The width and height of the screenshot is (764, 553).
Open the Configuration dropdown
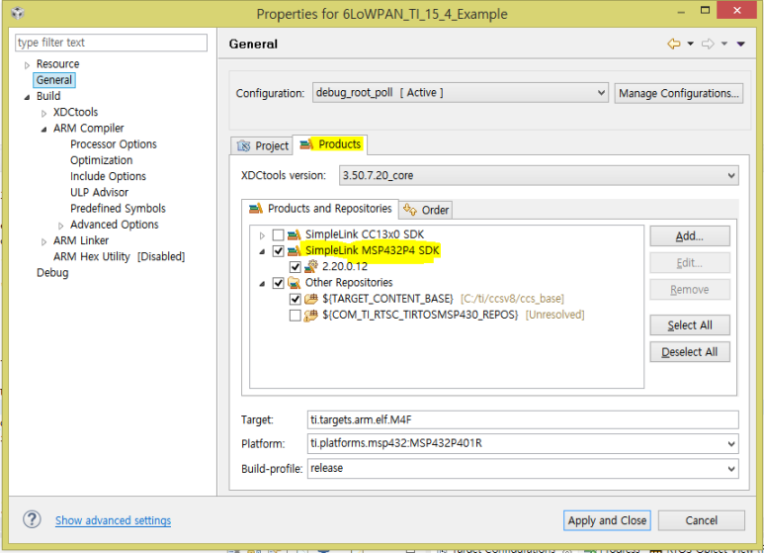click(459, 93)
